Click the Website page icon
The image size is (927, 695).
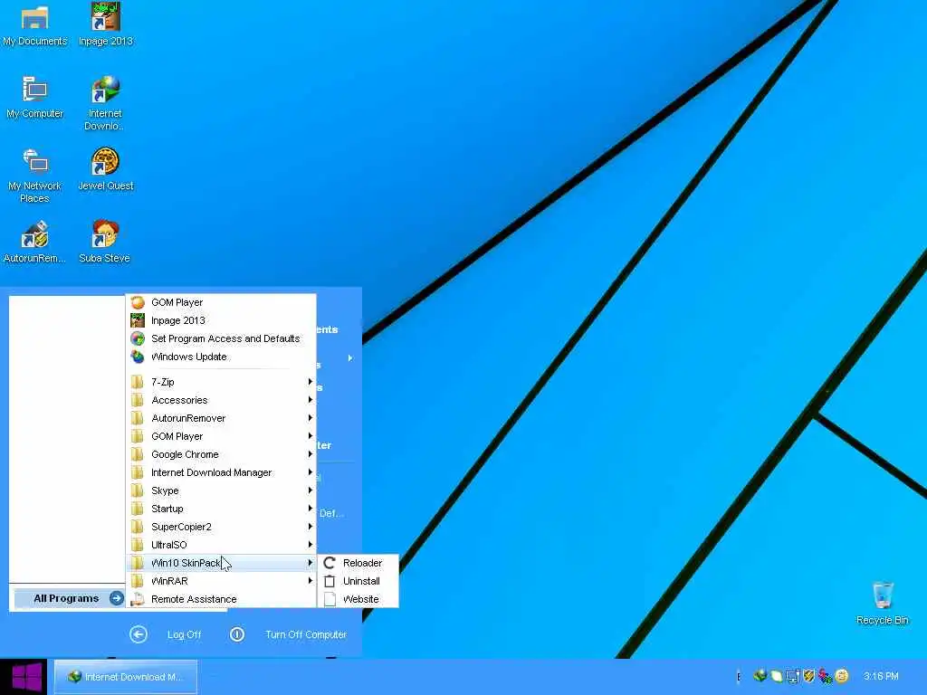pos(330,599)
